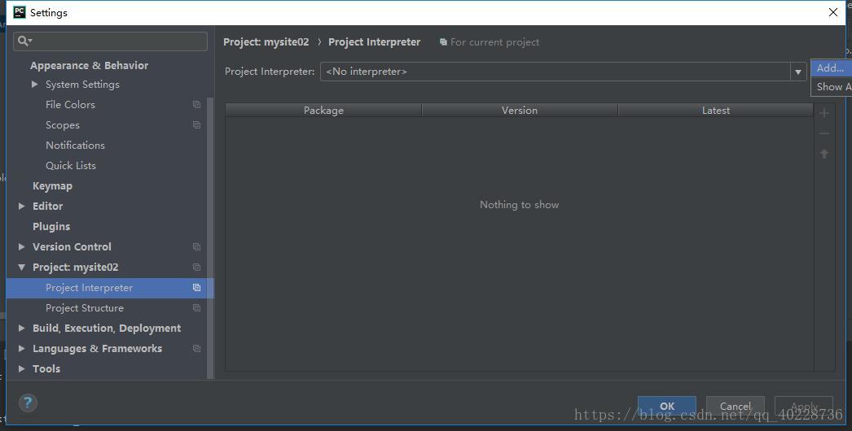This screenshot has height=431, width=852.
Task: Click the project-level icon beside Project Interpreter
Action: [x=196, y=288]
